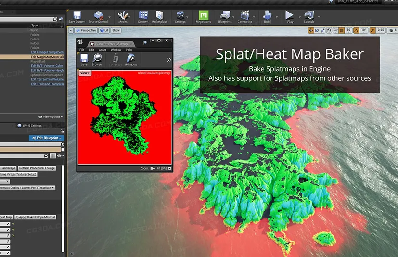Open the Source Control icon
Image resolution: width=398 pixels, height=257 pixels.
98,17
